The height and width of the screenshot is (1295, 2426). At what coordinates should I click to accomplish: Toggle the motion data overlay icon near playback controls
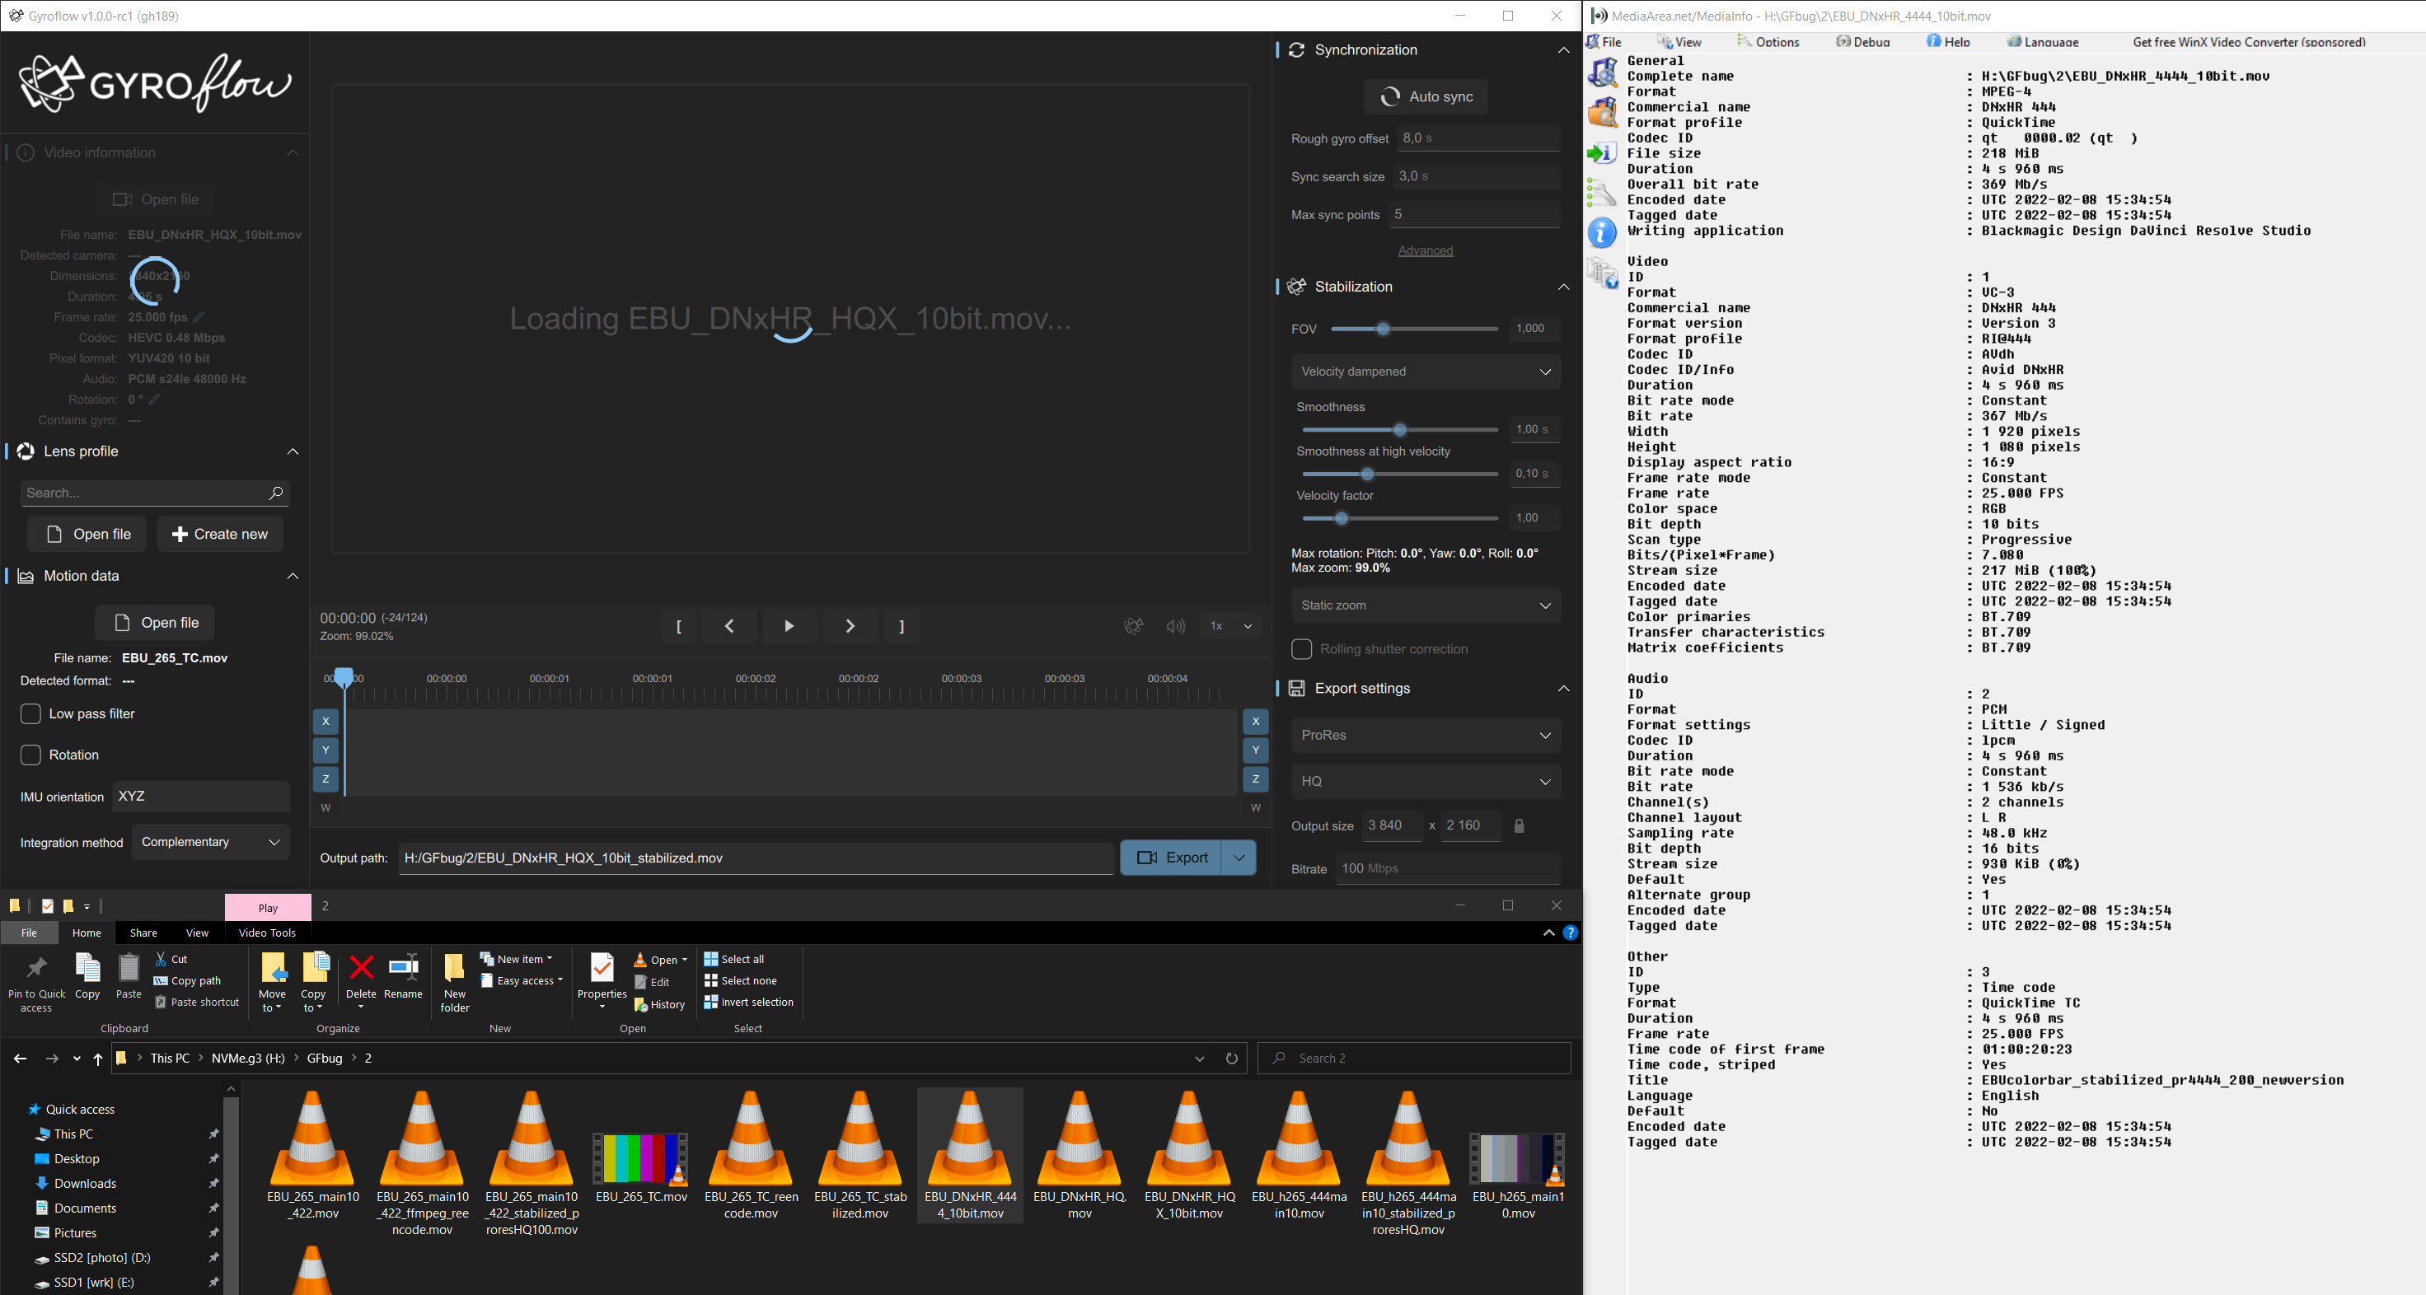1134,626
